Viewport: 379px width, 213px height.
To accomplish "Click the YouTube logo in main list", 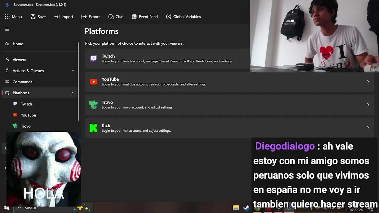I will 94,82.
